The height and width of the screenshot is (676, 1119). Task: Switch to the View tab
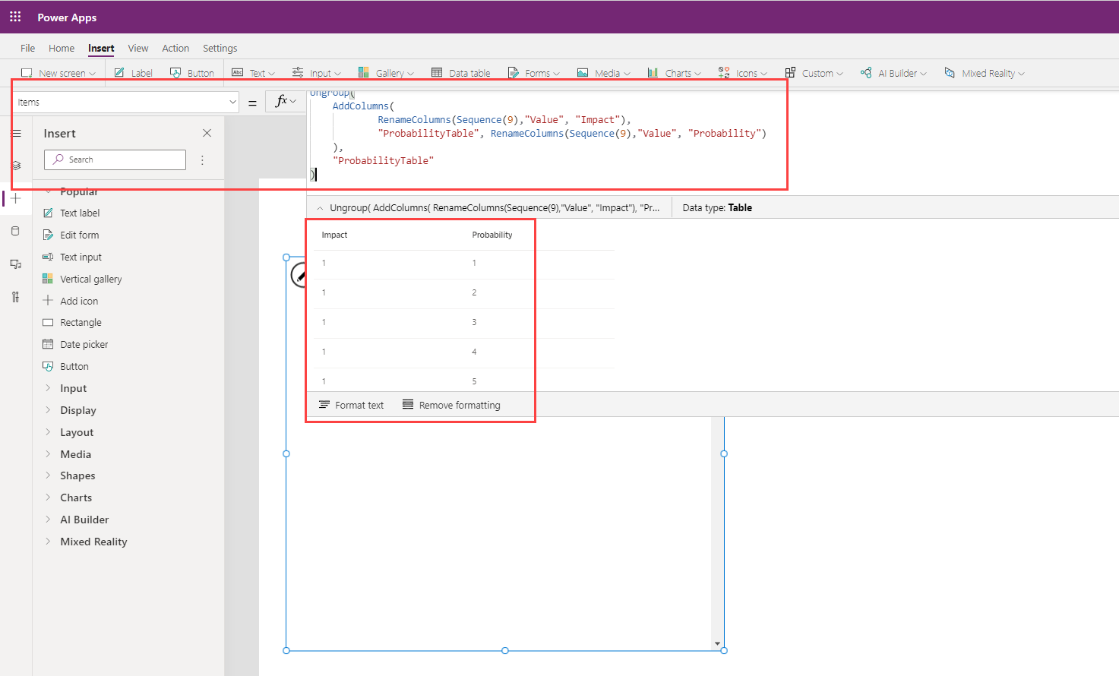[138, 48]
